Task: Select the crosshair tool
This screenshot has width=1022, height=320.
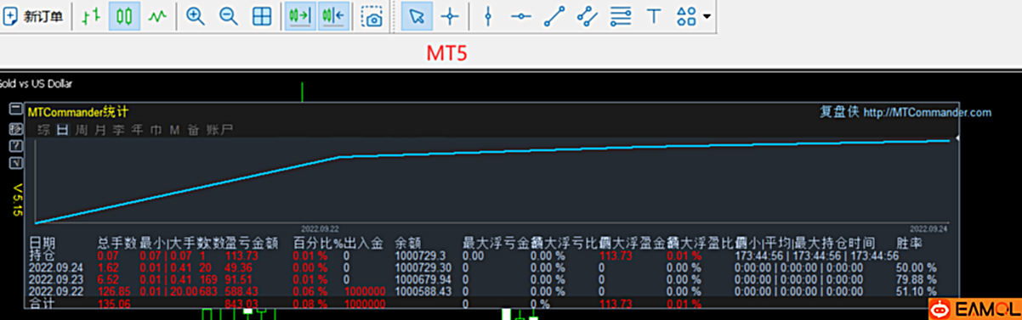Action: (451, 16)
